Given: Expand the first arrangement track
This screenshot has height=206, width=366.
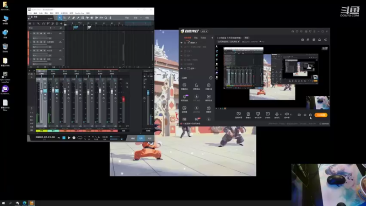Looking at the screenshot, I should pos(31,33).
